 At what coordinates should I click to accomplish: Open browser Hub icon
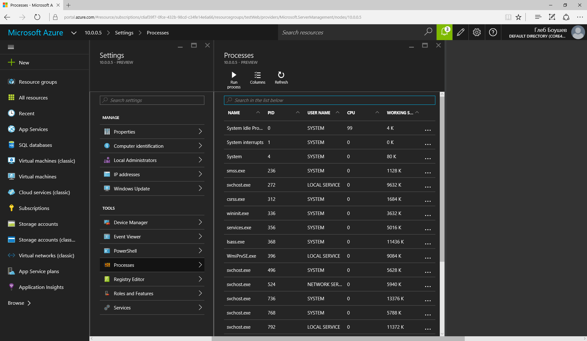click(x=538, y=17)
